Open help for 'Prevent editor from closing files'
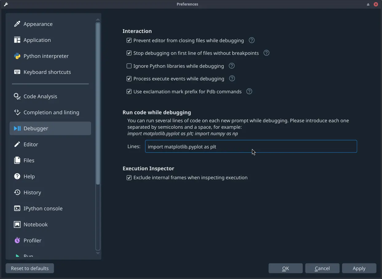 (251, 40)
